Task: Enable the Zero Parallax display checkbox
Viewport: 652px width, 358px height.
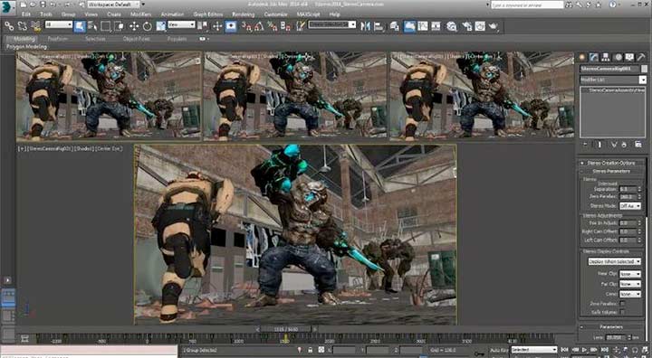Action: click(x=622, y=304)
